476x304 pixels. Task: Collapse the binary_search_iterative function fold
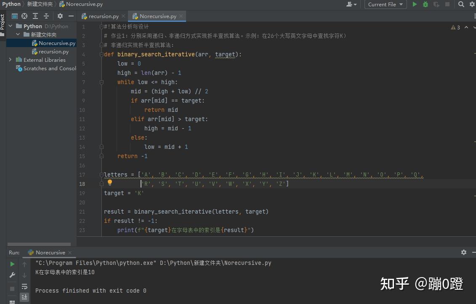[101, 54]
